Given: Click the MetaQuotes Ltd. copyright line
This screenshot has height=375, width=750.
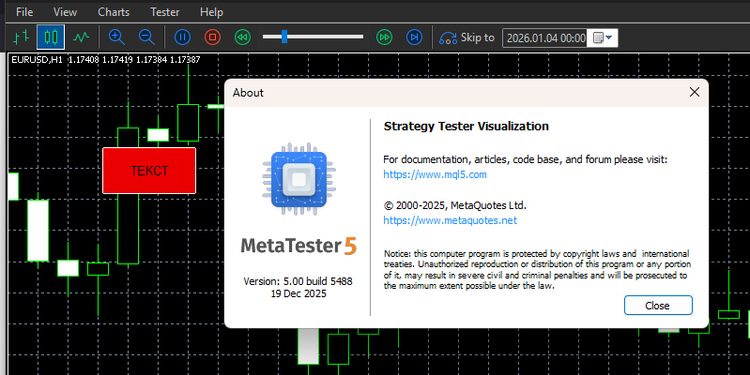Looking at the screenshot, I should (x=455, y=205).
